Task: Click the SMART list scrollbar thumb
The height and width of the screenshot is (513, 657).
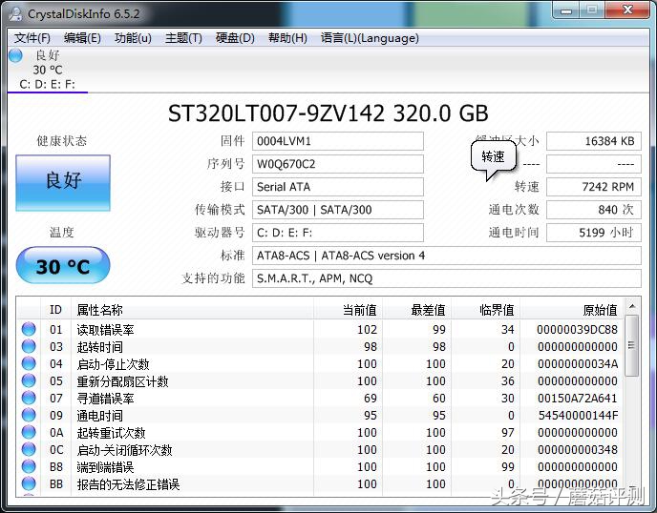Action: click(632, 345)
